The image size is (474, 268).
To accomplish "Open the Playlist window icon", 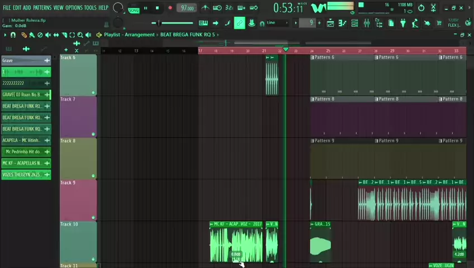I will pos(330,23).
